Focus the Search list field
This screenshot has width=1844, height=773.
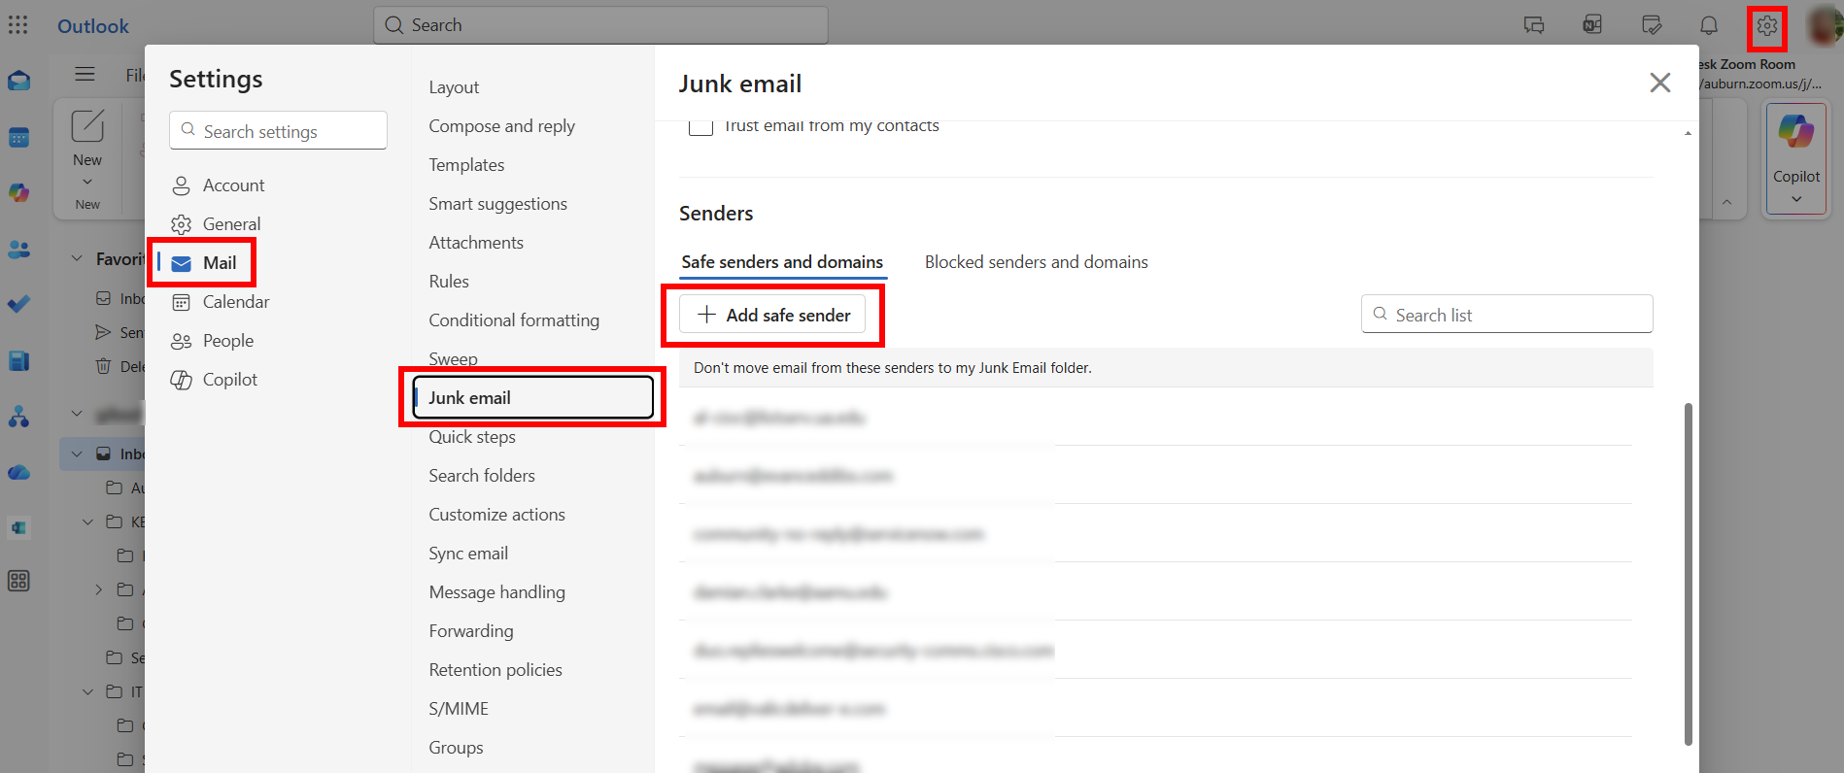(1507, 315)
